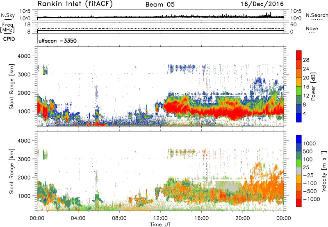Click the 'Velocity [m s⁻¹]' colorbar title
328x227 pixels.
324,171
